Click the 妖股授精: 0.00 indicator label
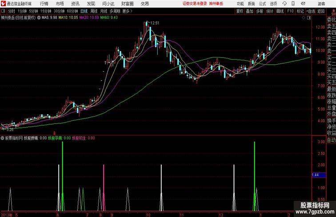Screen dimensions: 336x217 tap(35, 138)
